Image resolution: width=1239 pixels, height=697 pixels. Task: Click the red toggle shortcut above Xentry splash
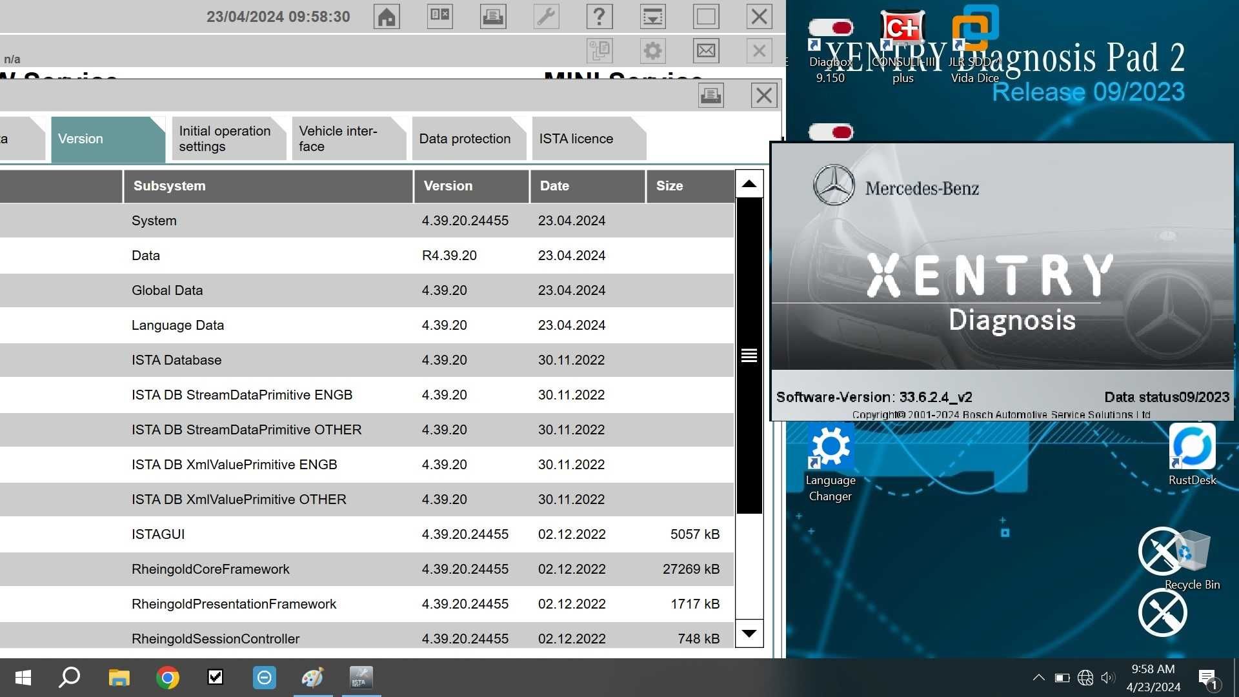point(831,132)
